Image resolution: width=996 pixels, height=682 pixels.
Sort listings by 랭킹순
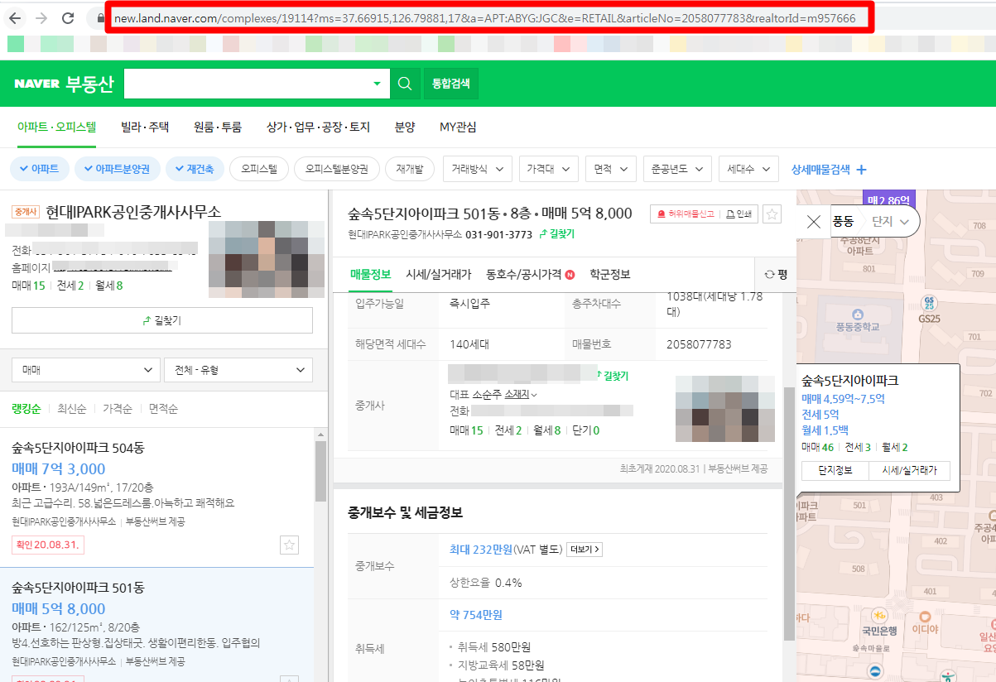[26, 409]
